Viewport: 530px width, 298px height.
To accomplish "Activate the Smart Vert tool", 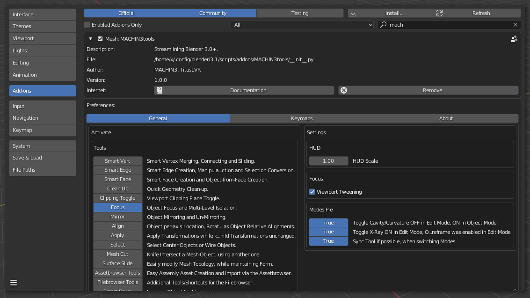I will [117, 161].
